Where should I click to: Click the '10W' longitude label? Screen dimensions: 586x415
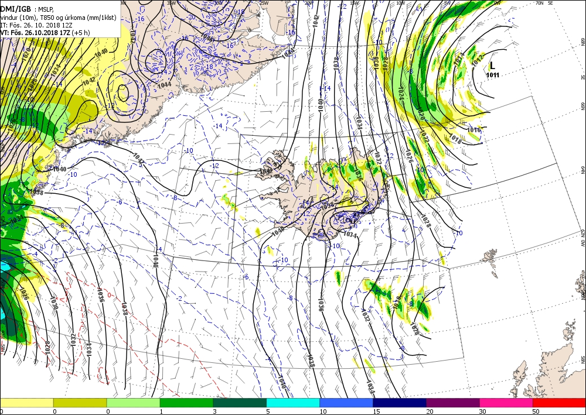(x=400, y=2)
